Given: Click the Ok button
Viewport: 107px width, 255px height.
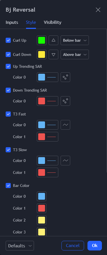Looking at the screenshot, I should [x=95, y=246].
